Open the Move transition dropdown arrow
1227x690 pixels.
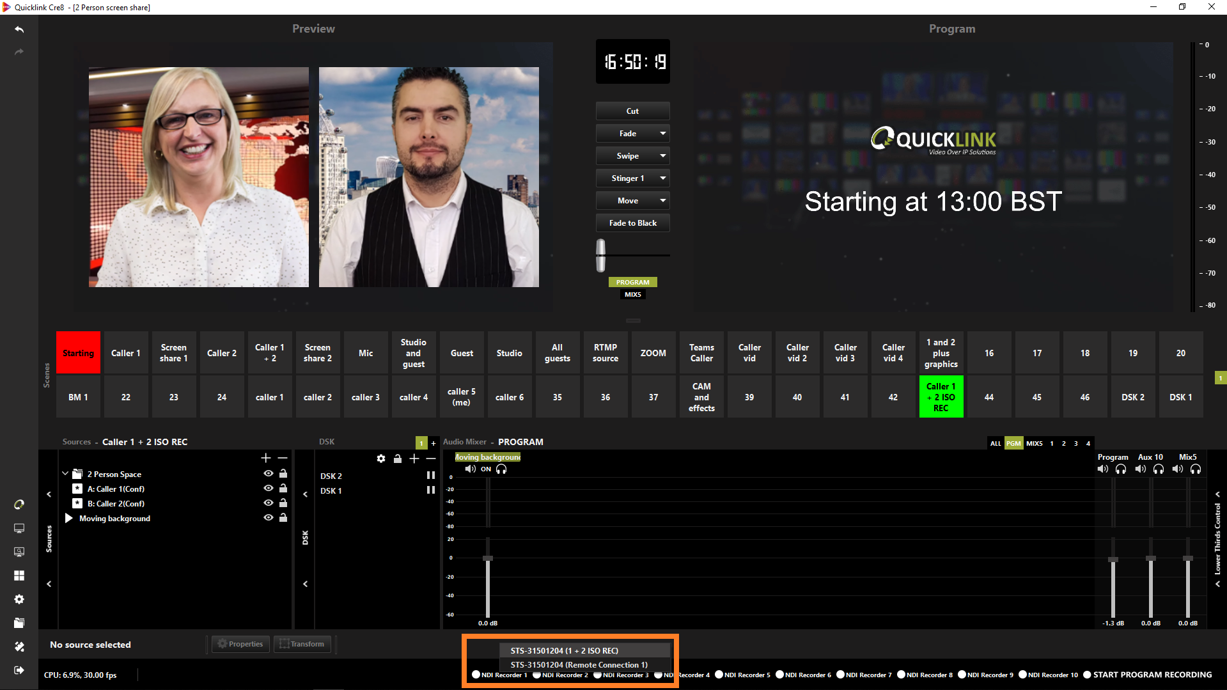(663, 201)
